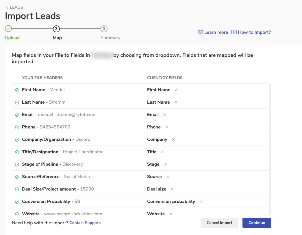
Task: Remove the Phone mapping with its X icon
Action: coord(167,127)
